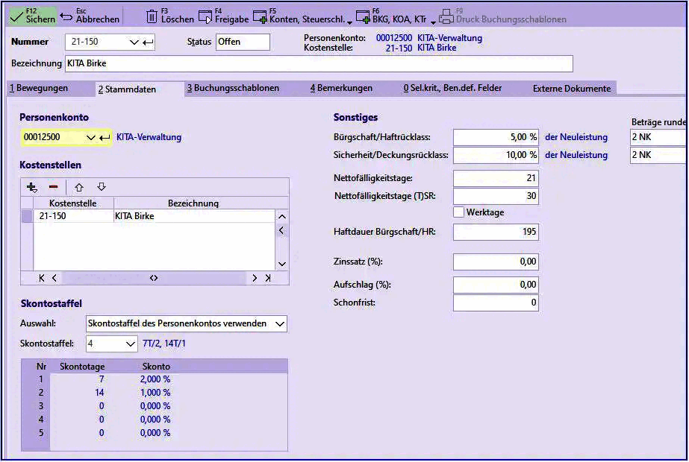The height and width of the screenshot is (462, 689).
Task: Jump to first record in Kostenstellen navigator
Action: [42, 278]
